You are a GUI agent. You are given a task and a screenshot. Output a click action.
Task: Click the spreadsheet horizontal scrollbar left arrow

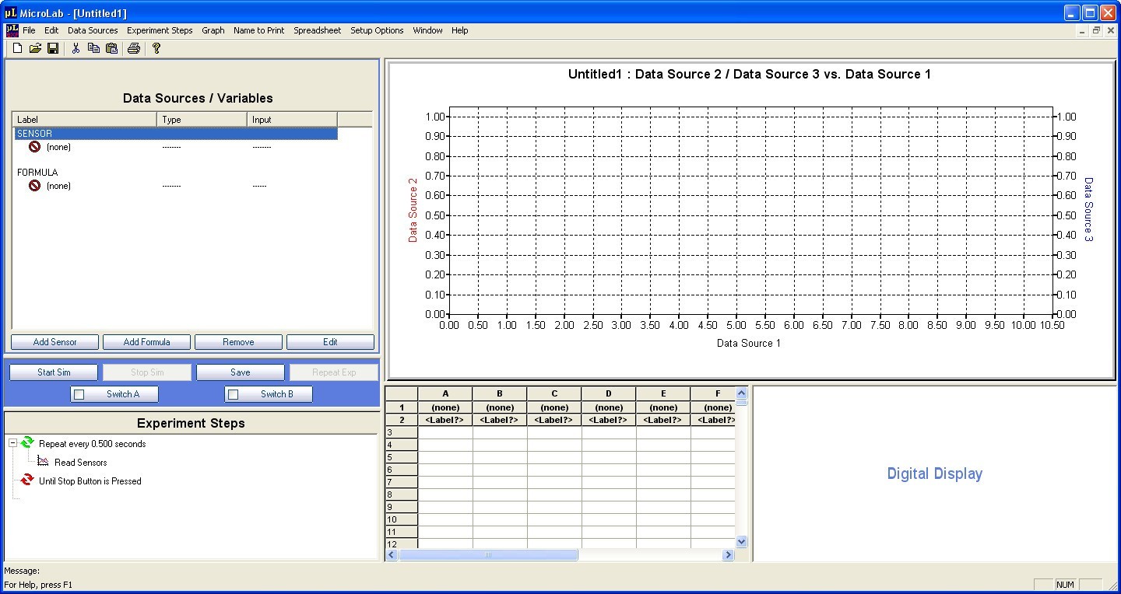[x=392, y=555]
